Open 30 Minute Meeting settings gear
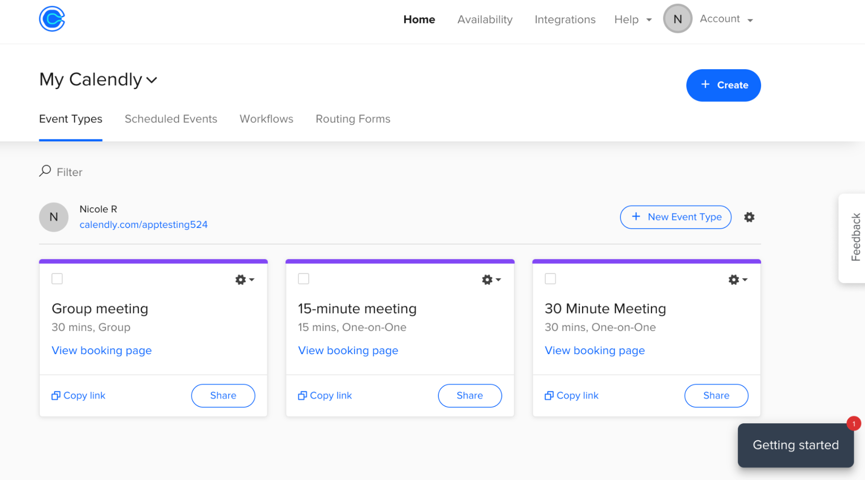The width and height of the screenshot is (865, 480). pos(734,280)
